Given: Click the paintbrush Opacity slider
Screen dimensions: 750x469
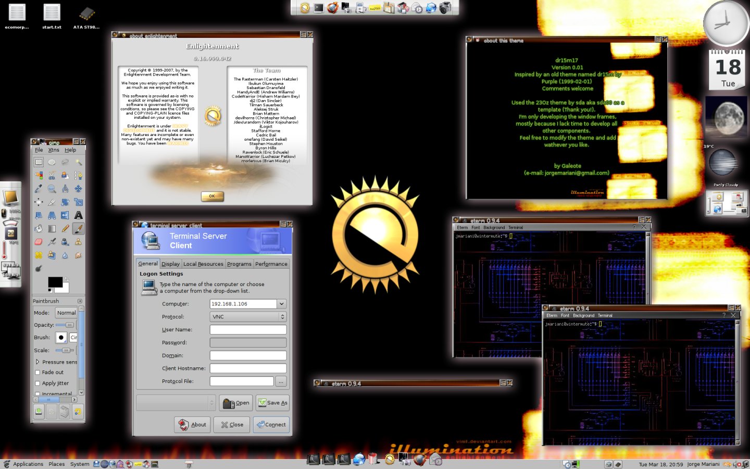Looking at the screenshot, I should (x=65, y=325).
